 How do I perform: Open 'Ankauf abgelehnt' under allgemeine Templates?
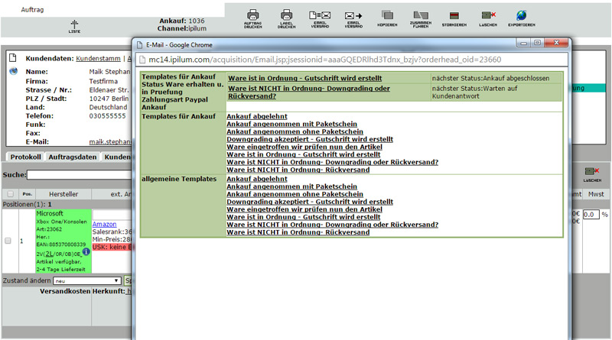[257, 179]
